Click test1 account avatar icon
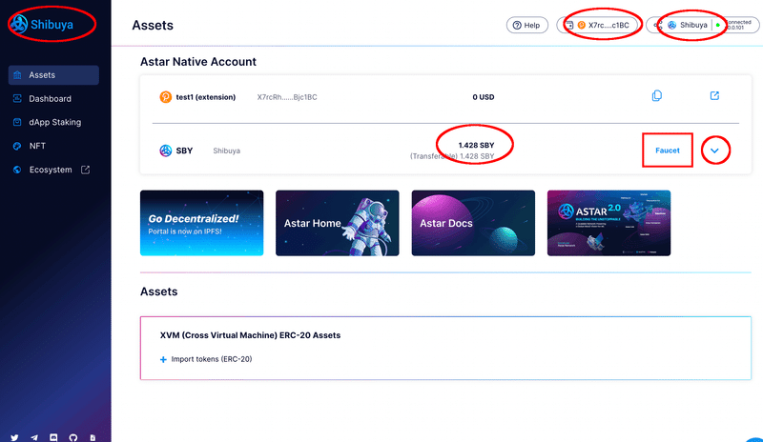763x442 pixels. 165,97
